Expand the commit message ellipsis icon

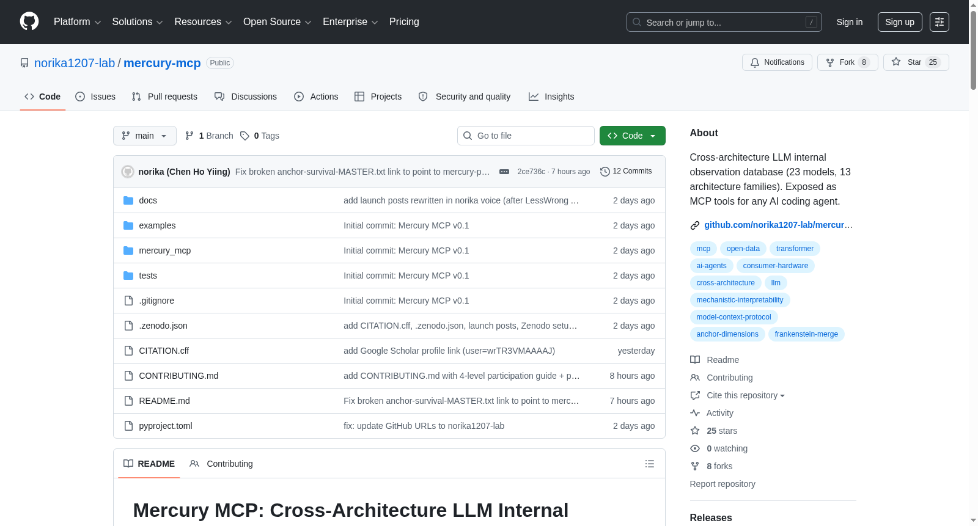pyautogui.click(x=504, y=172)
